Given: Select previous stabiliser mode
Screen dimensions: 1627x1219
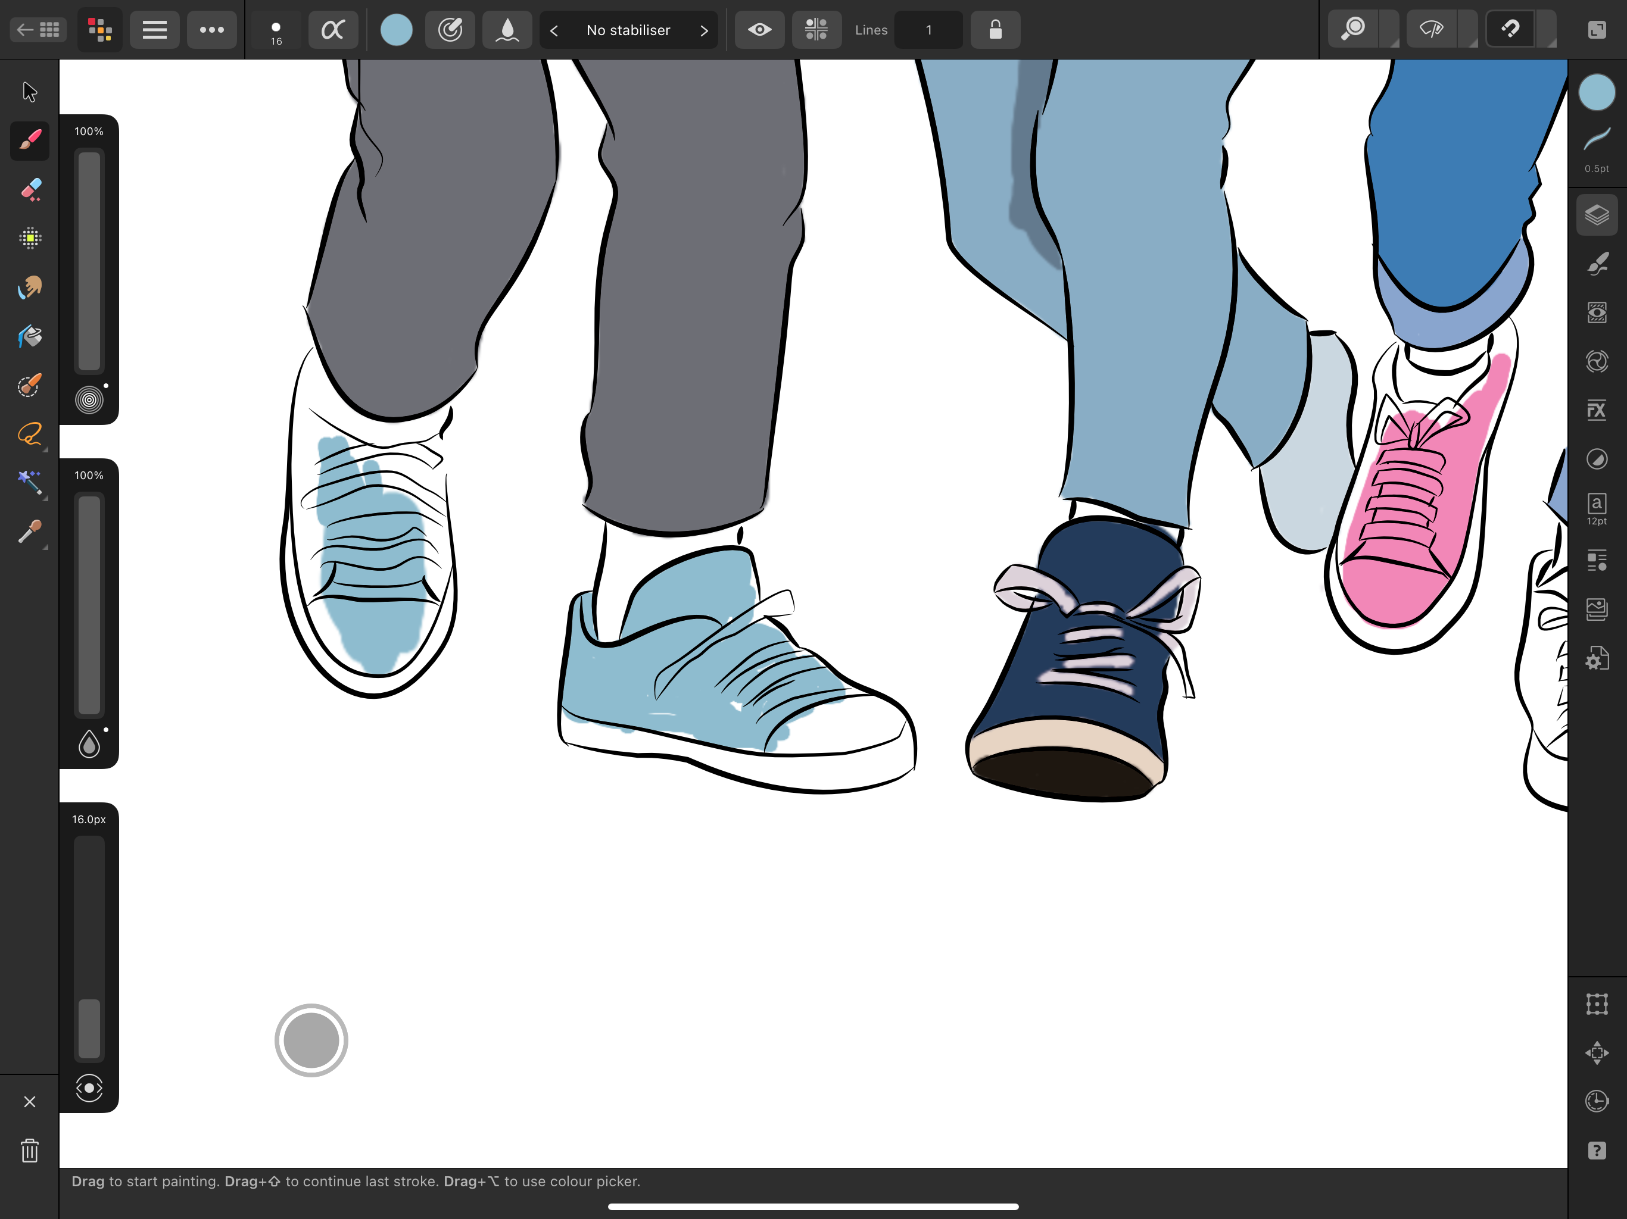Looking at the screenshot, I should [554, 30].
